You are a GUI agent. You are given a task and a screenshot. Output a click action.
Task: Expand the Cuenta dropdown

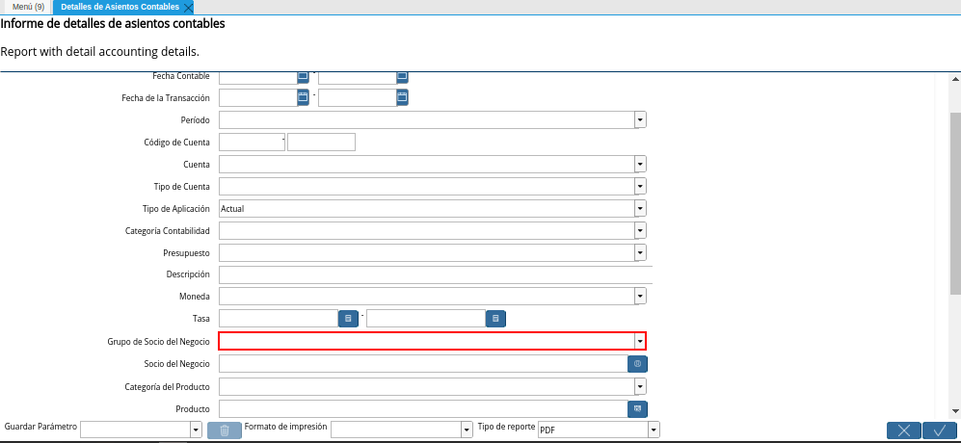coord(640,165)
